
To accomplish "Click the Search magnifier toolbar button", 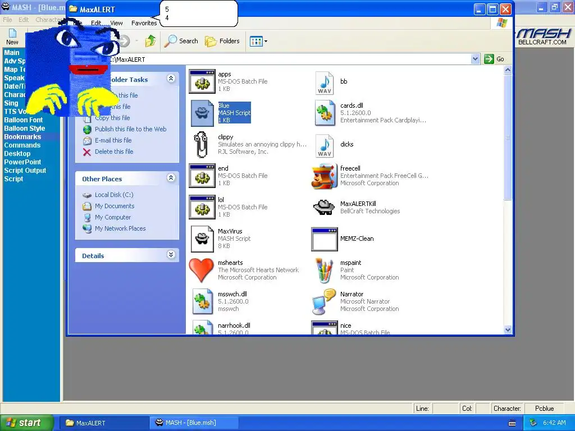I will (x=181, y=41).
